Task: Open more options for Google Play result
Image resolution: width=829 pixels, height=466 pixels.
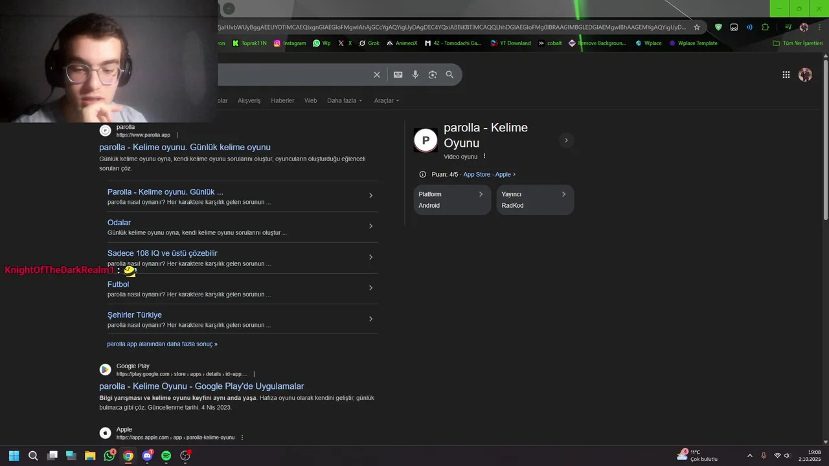Action: (254, 374)
